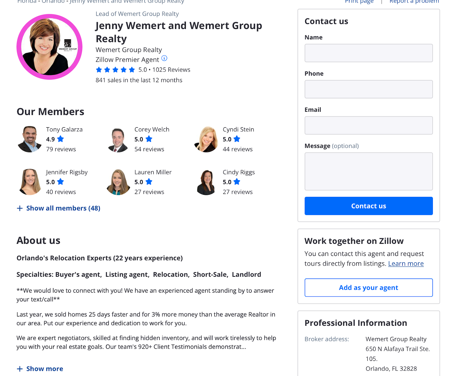Submit the form with Contact us button
The height and width of the screenshot is (376, 456).
click(x=369, y=206)
